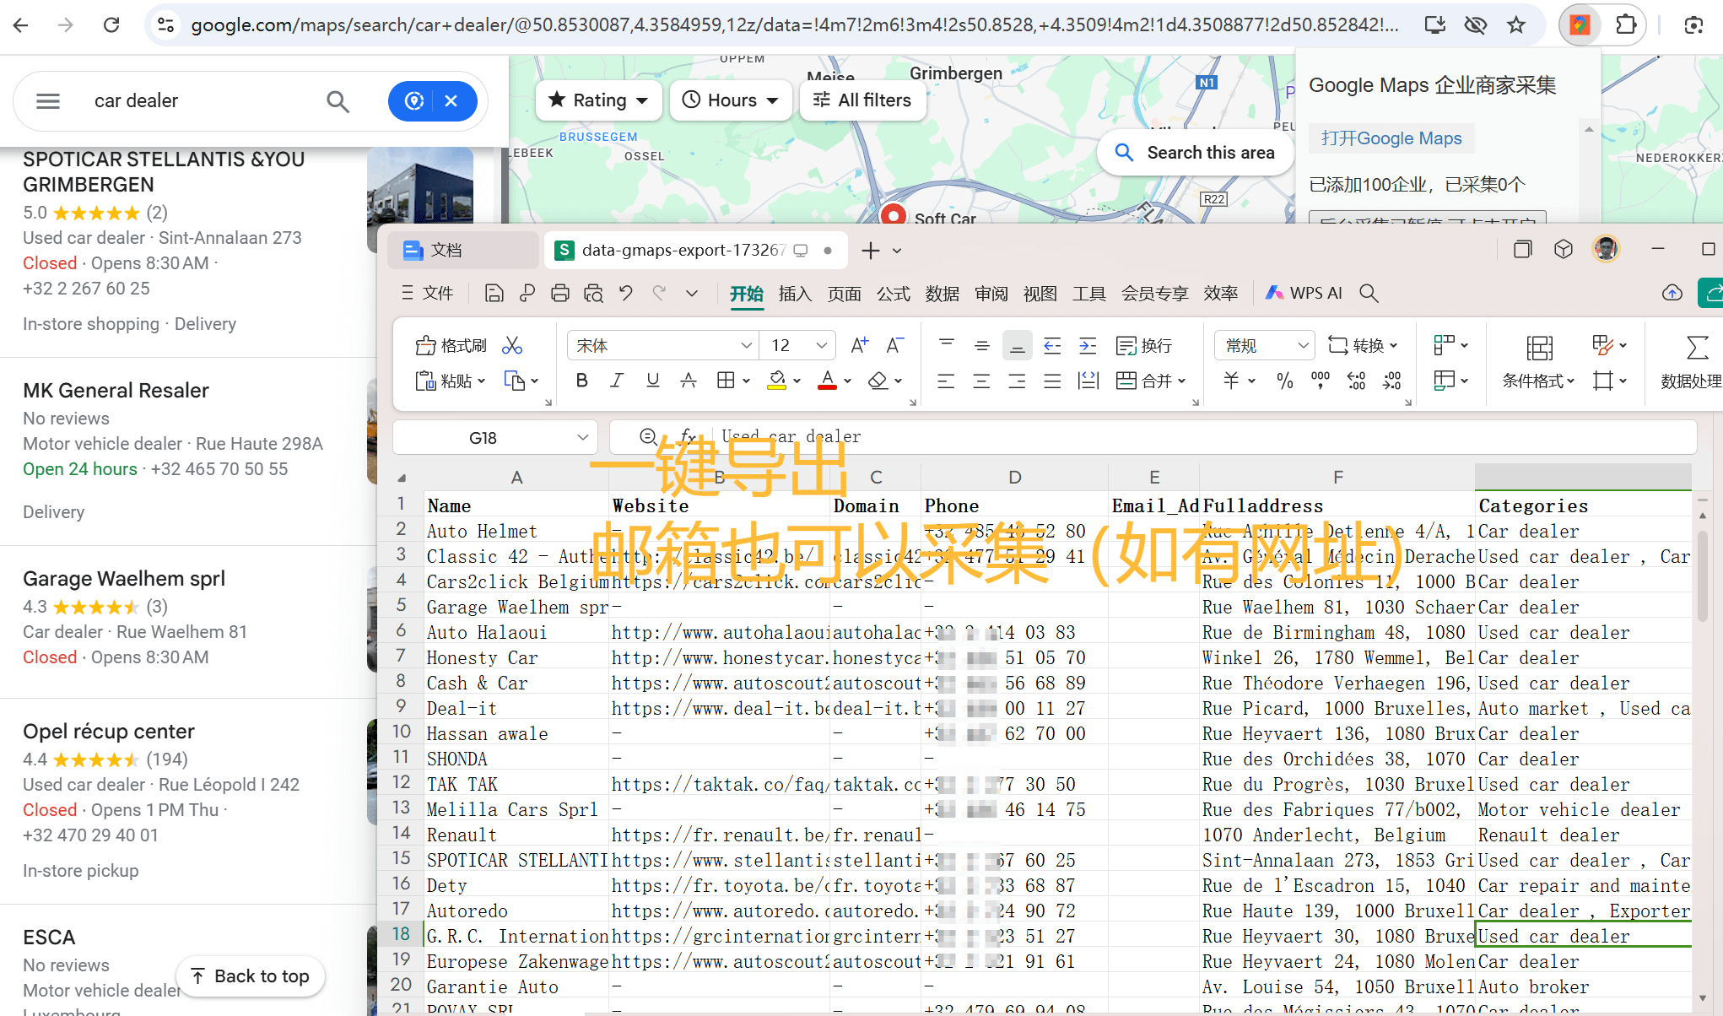1723x1016 pixels.
Task: Click the red font color swatch
Action: pyautogui.click(x=827, y=381)
